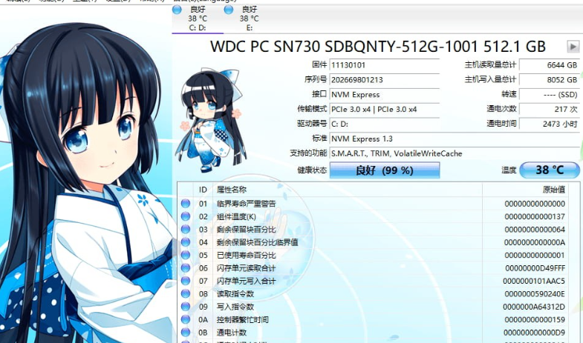Screen dimensions: 583x343
Task: Click status orb for attribute 09
Action: pos(186,306)
